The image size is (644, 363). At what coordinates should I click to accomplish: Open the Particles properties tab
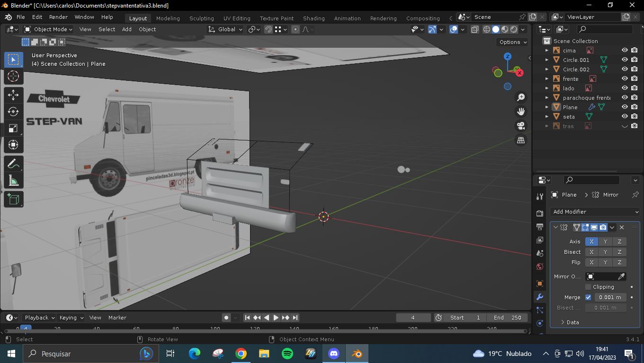(540, 310)
